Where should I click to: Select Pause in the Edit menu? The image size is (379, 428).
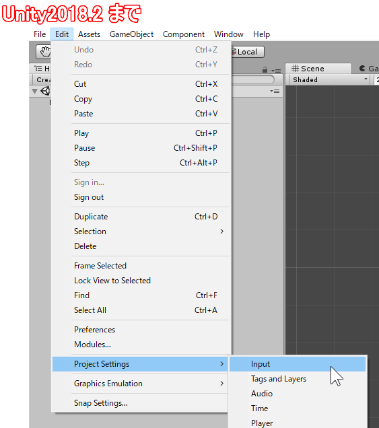click(x=141, y=148)
